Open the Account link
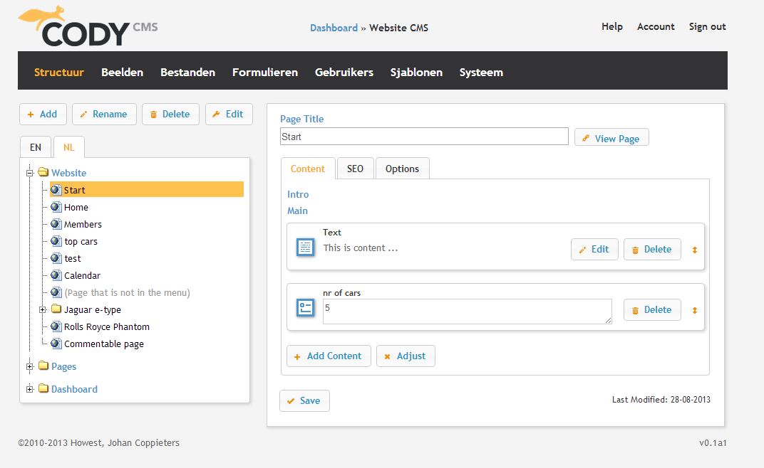The image size is (764, 468). click(x=656, y=26)
